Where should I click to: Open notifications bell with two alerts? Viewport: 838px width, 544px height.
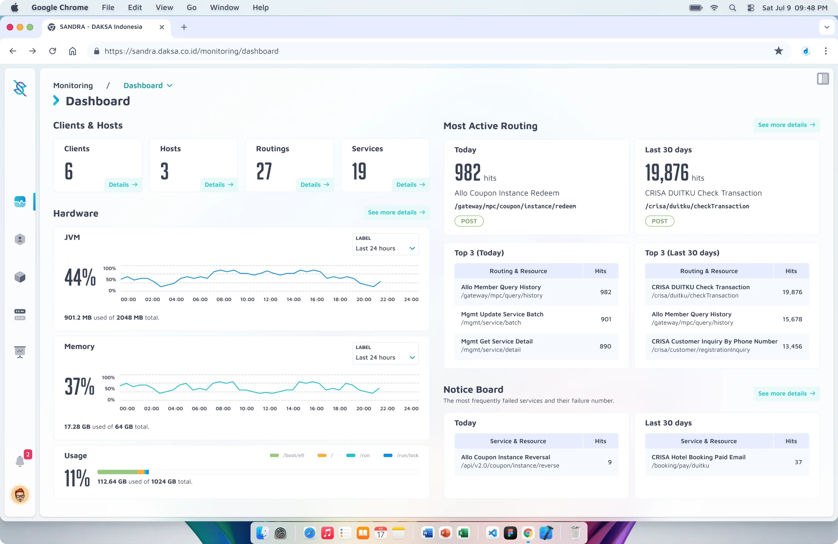(x=20, y=461)
